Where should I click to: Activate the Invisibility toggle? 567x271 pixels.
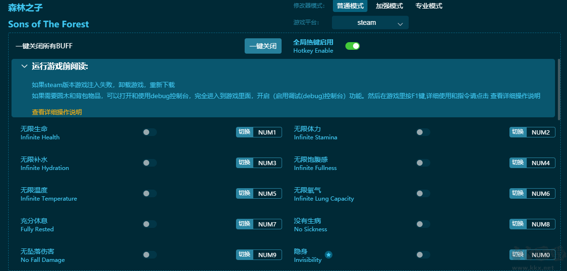point(423,255)
